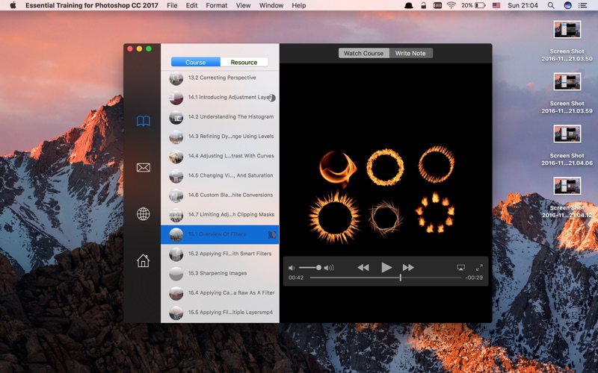Toggle status icon on 14.1 Introducing Adjustment Layer

[272, 98]
